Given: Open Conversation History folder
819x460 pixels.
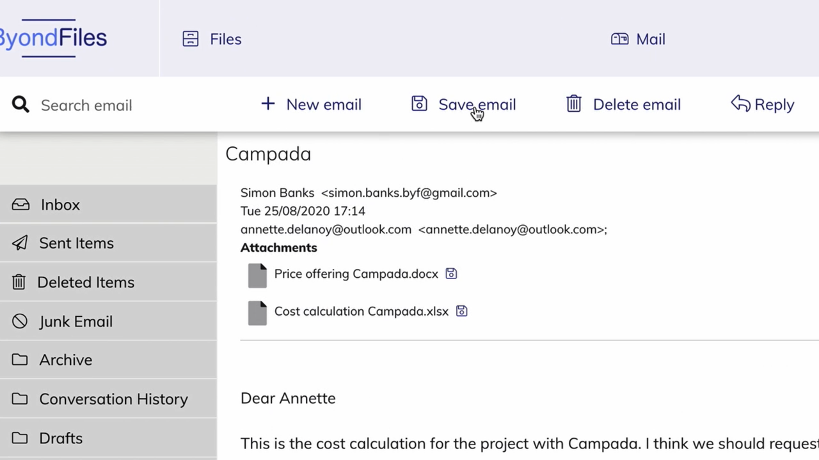Looking at the screenshot, I should click(113, 399).
